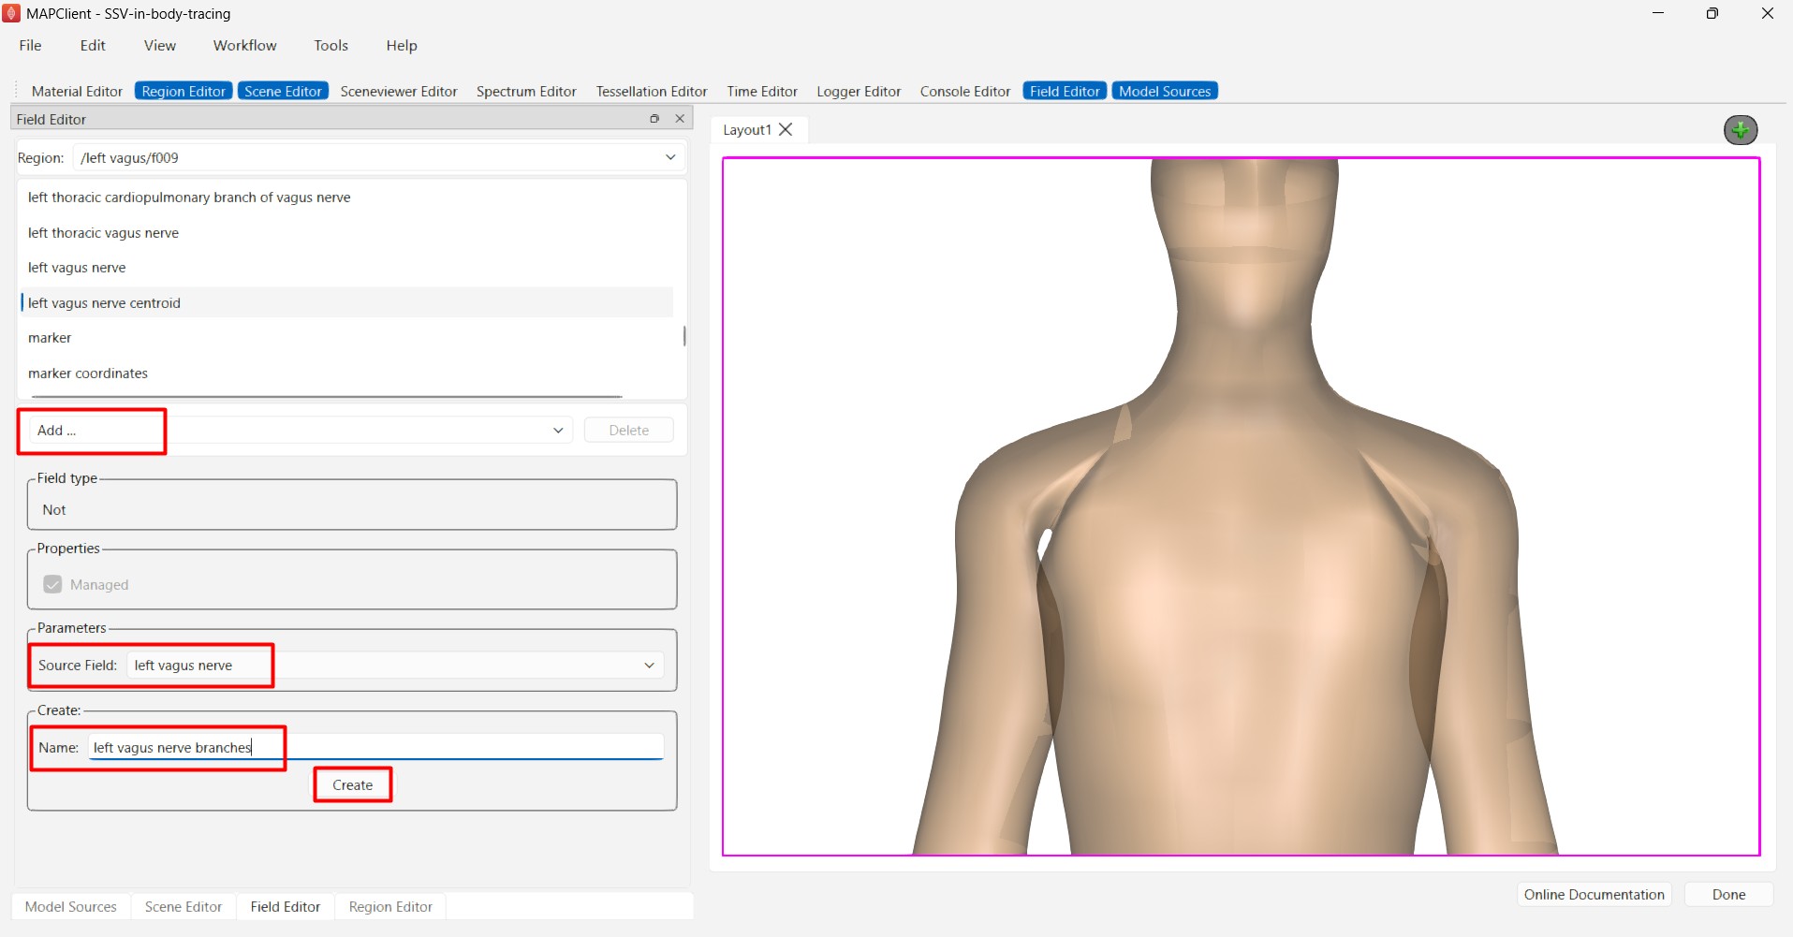
Task: Toggle the Console Editor toolbar button
Action: tap(965, 91)
